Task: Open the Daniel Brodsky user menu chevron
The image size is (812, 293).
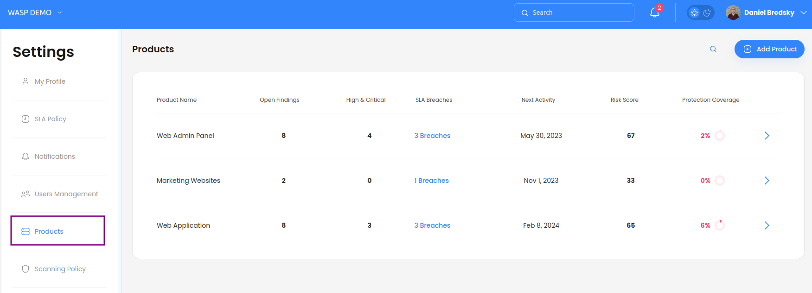Action: (804, 12)
